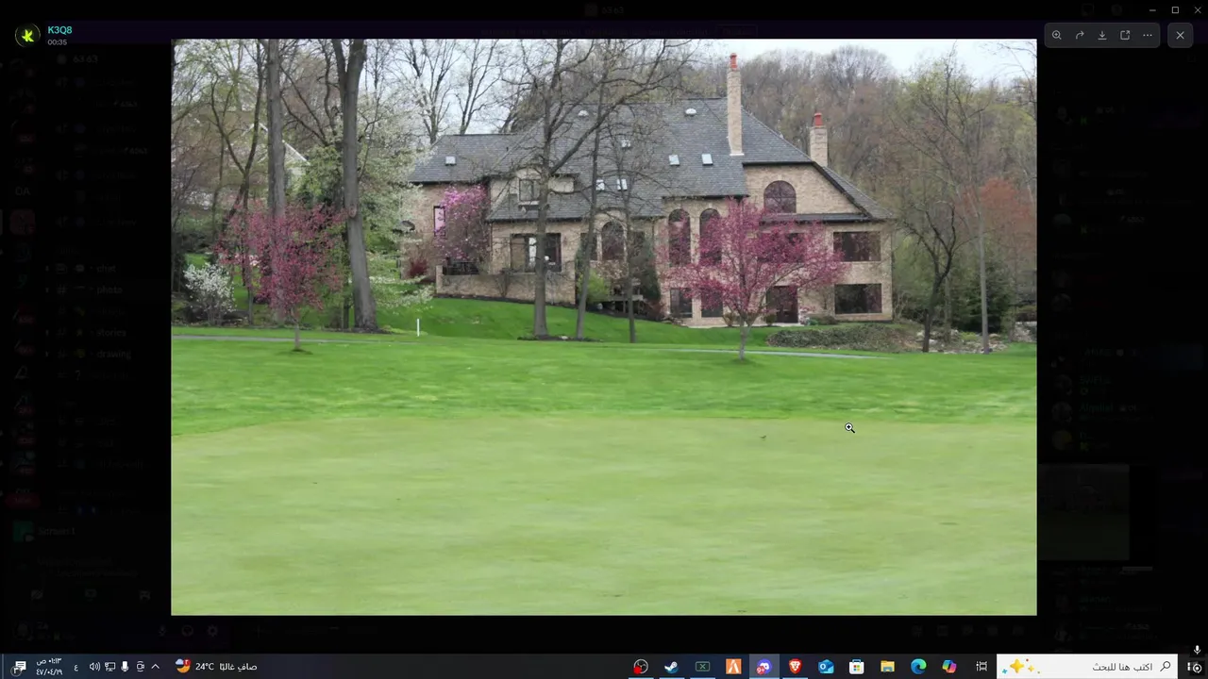The height and width of the screenshot is (679, 1208).
Task: Show hidden tray icons chevron
Action: click(155, 667)
